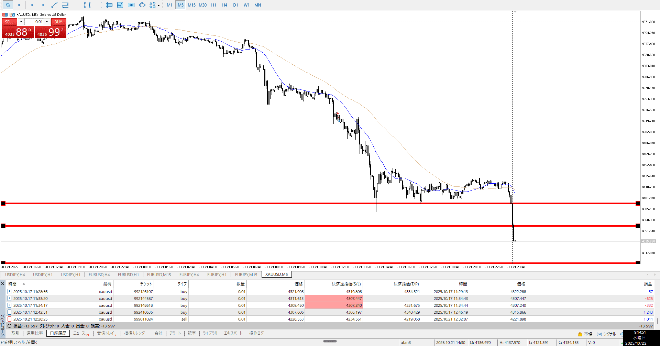Screen dimensions: 660x346
Task: Select the crosshair cursor tool
Action: 19,5
